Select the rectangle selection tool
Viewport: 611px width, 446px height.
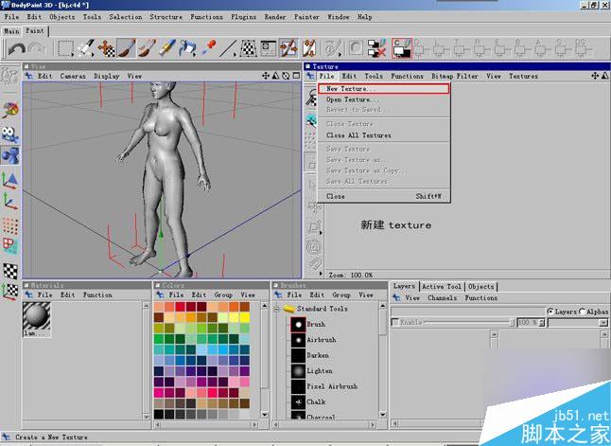coord(64,49)
